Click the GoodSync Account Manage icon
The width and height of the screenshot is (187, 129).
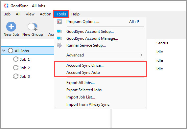point(59,38)
